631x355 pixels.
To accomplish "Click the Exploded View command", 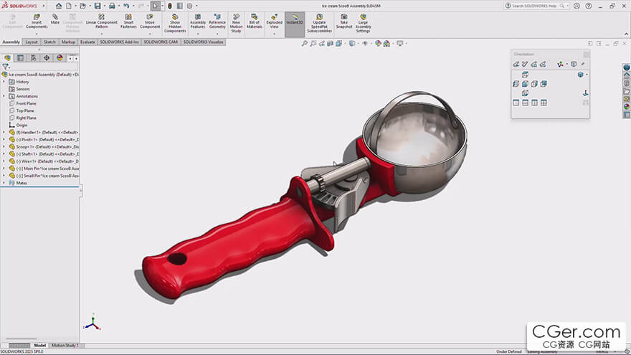I will point(274,22).
